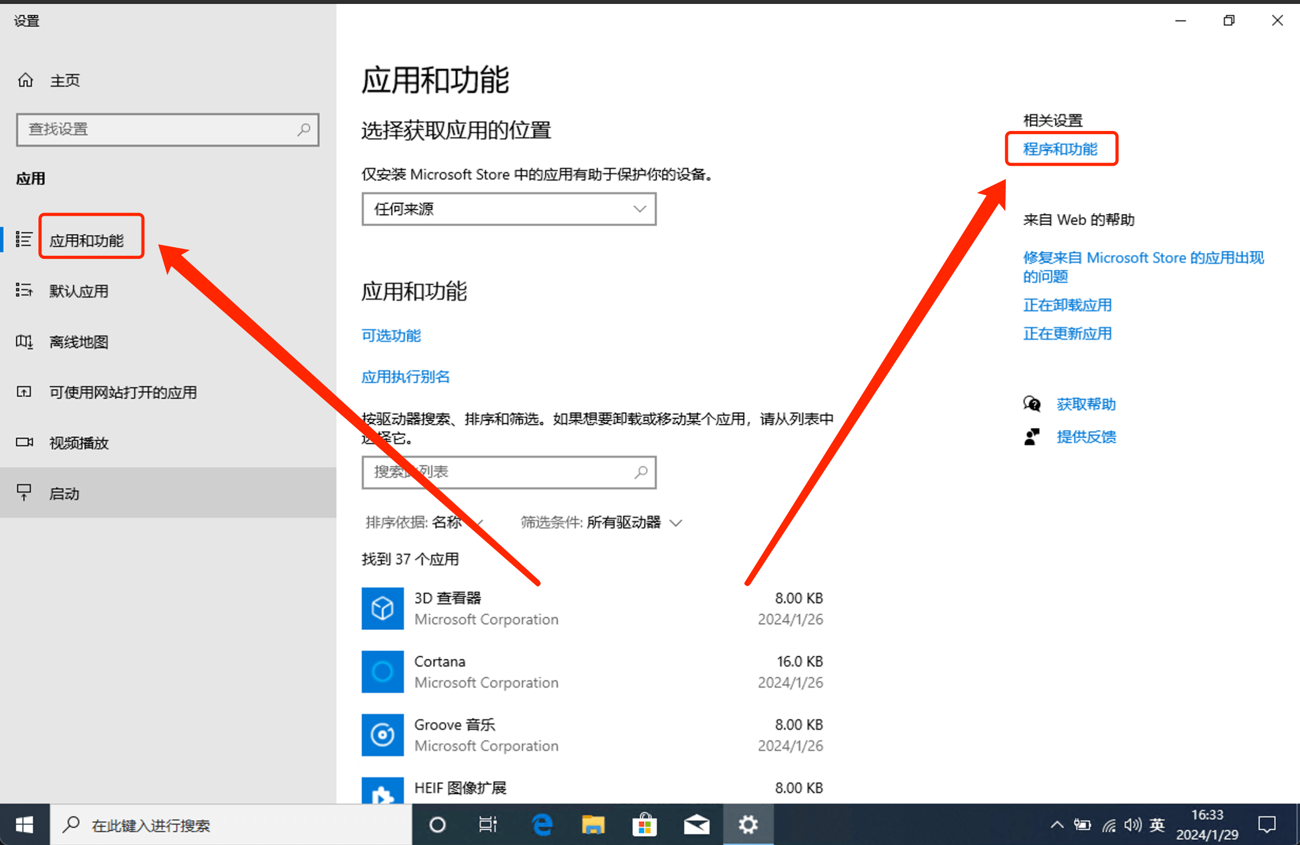
Task: Click the 英 input language indicator
Action: [1157, 825]
